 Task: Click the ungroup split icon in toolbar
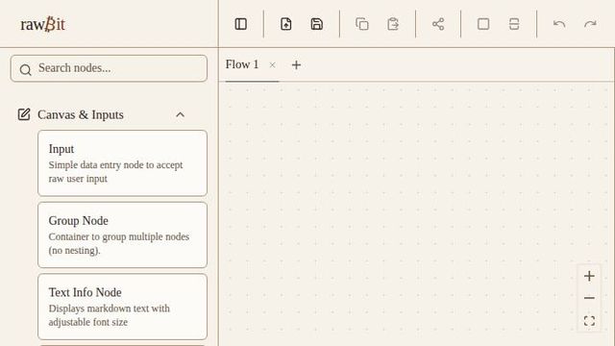tap(514, 24)
